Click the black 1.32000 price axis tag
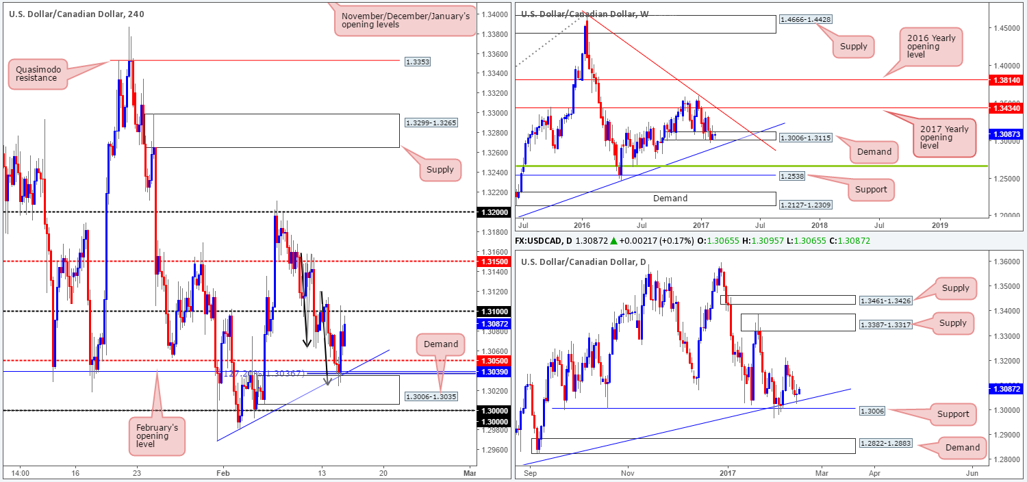The height and width of the screenshot is (482, 1027). tap(493, 212)
